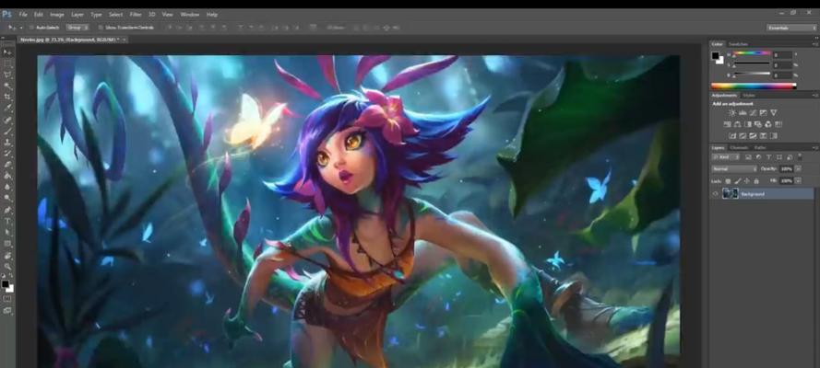Open the Adjustments panel flyout menu
Viewport: 820px width, 368px height.
click(815, 96)
